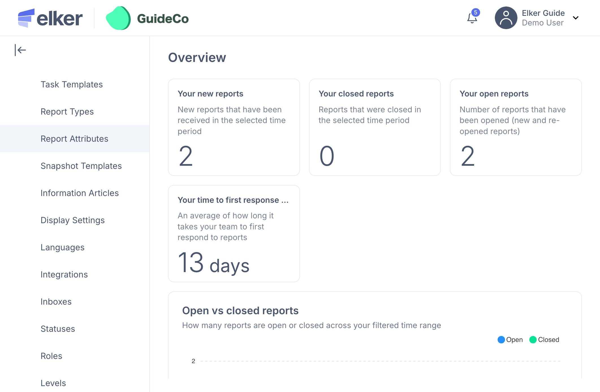Expand the user account dropdown chevron

(x=575, y=18)
